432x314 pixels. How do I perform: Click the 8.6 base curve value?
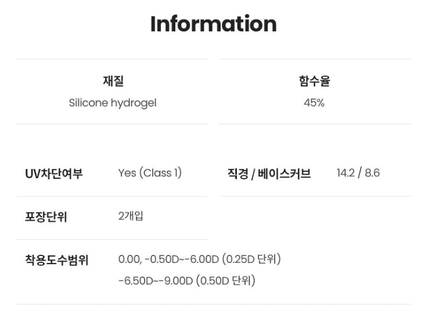point(372,173)
